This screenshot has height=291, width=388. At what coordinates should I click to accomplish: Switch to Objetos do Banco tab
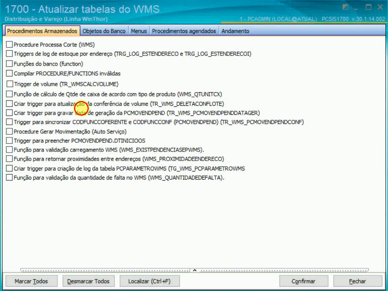pyautogui.click(x=104, y=31)
